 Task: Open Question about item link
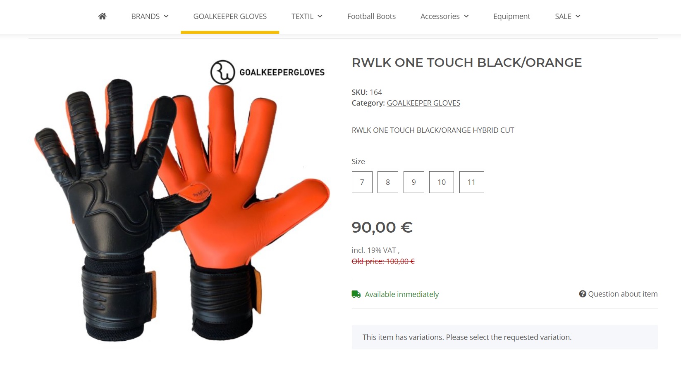coord(623,294)
